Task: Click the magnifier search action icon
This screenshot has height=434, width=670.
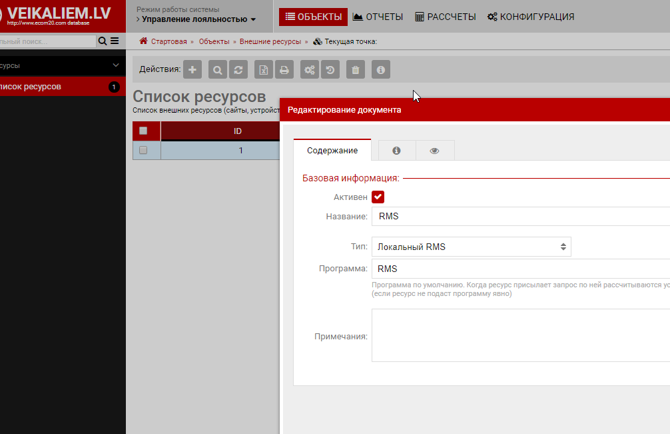Action: [x=218, y=69]
